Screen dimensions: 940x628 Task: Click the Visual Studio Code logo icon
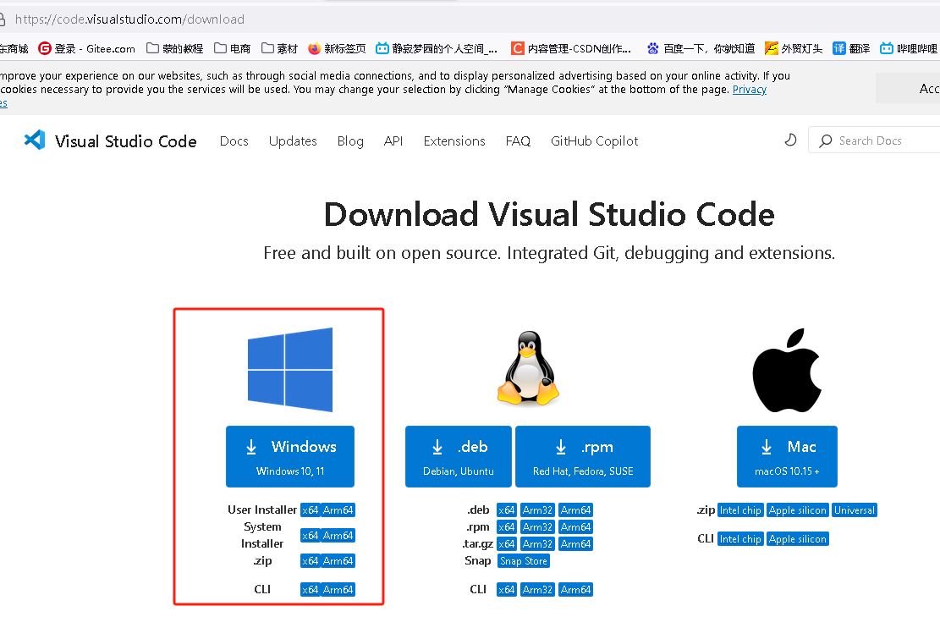tap(35, 140)
